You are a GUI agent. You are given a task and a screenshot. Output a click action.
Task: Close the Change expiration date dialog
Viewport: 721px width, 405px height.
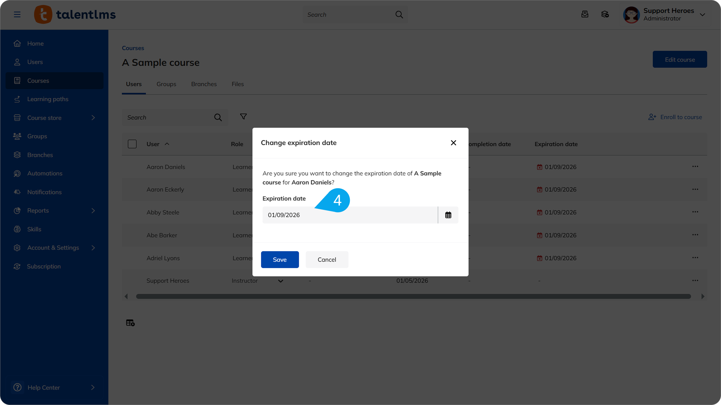[453, 143]
